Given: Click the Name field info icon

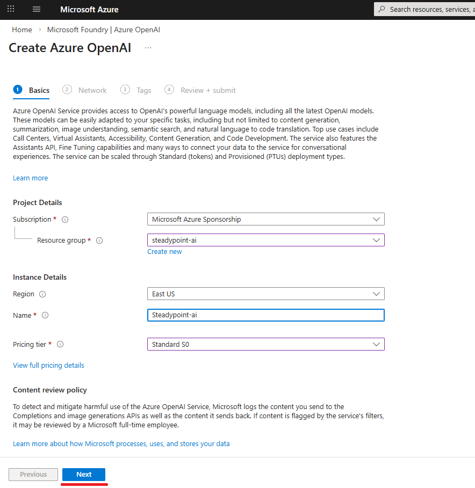Looking at the screenshot, I should (45, 315).
